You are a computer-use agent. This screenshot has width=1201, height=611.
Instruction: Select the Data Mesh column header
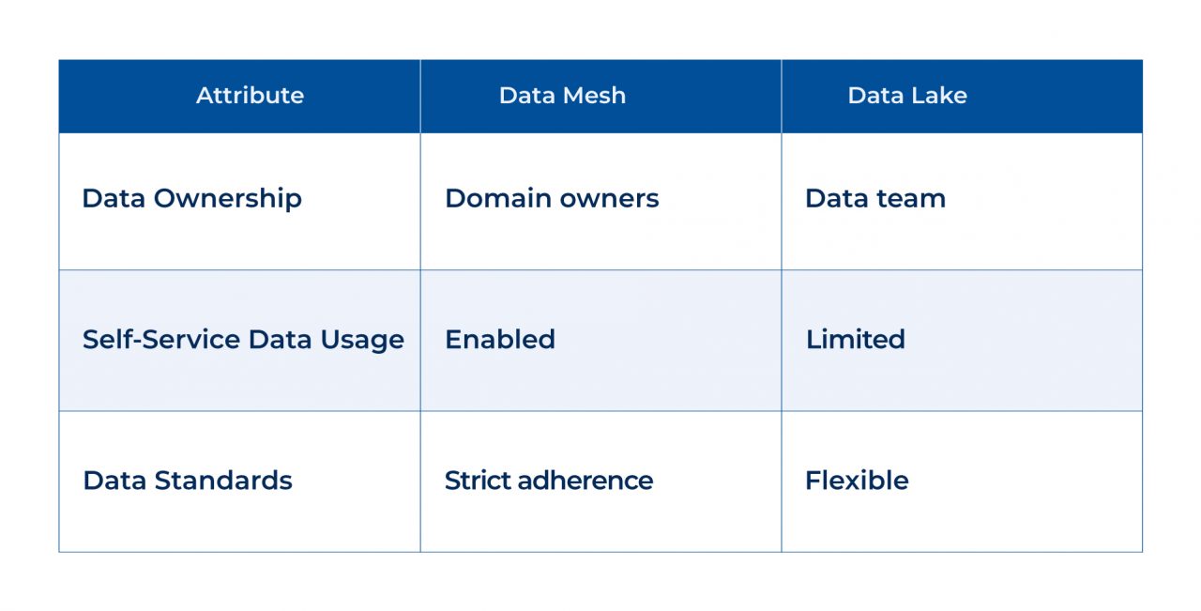click(x=562, y=96)
